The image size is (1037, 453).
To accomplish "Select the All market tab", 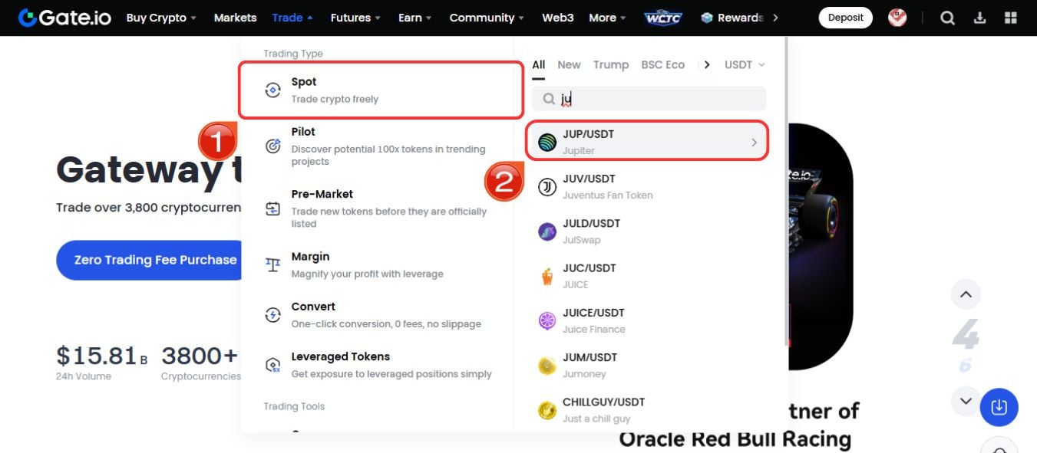I will [x=539, y=64].
